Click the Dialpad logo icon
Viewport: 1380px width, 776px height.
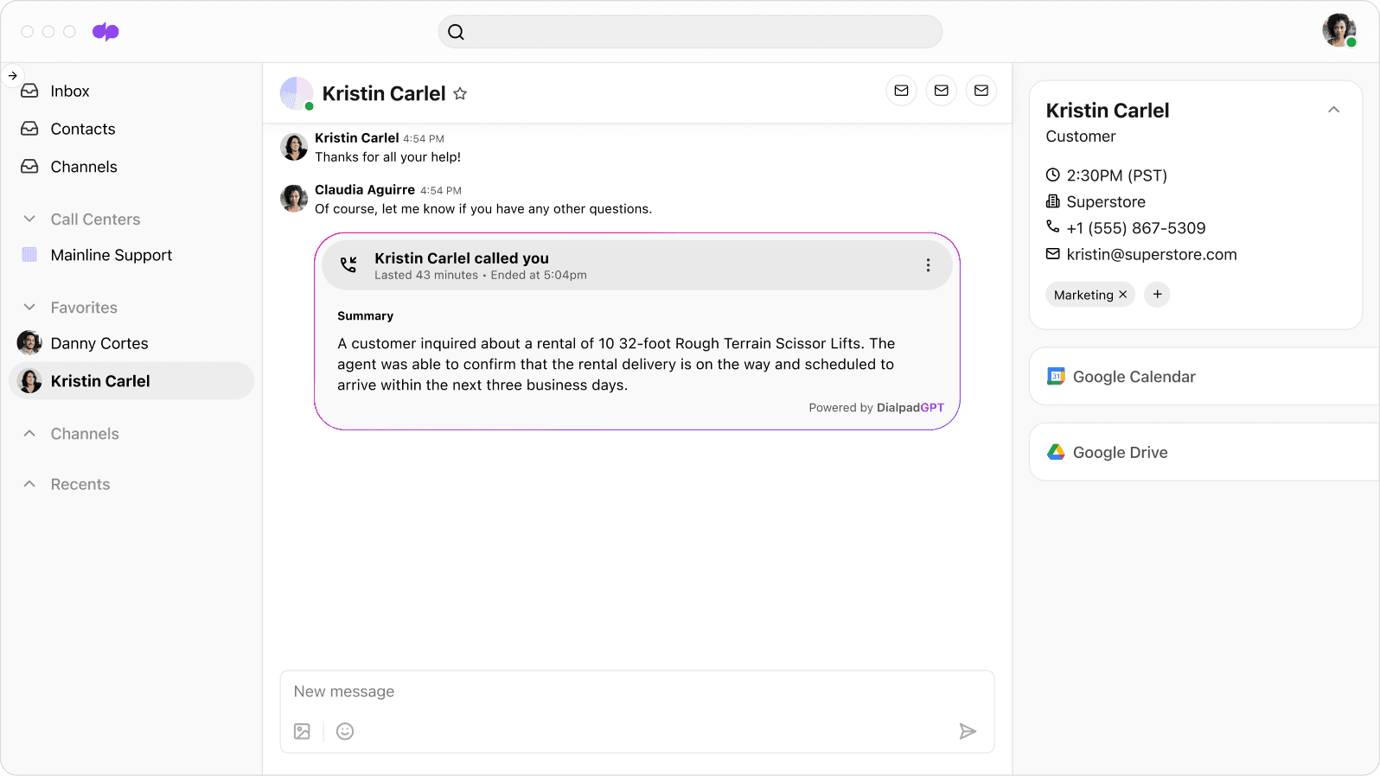click(105, 32)
